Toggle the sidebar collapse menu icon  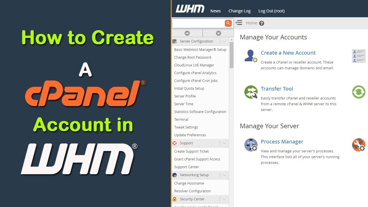point(239,23)
